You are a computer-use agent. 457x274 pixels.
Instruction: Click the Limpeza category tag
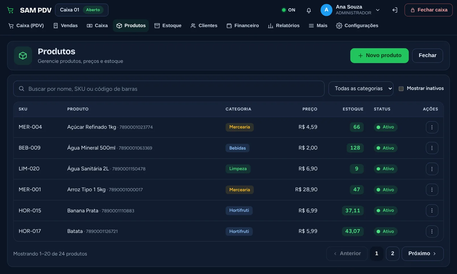click(238, 169)
